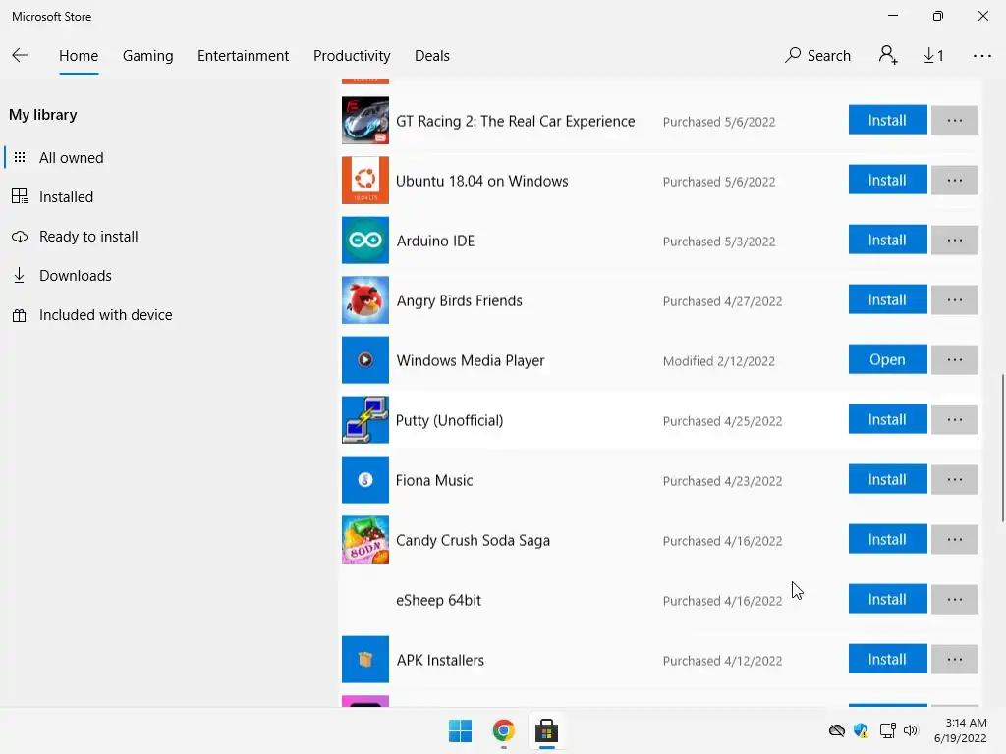Viewport: 1006px width, 754px height.
Task: Open downloads and updates indicator
Action: pos(933,56)
